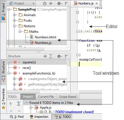This screenshot has width=124, height=120.
Task: Collapse exampleFunction(a, b) node
Action: pyautogui.click(x=9, y=73)
